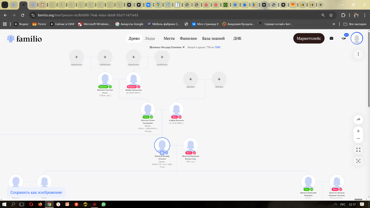This screenshot has height=208, width=370.
Task: Open the Места menu item
Action: pos(169,39)
